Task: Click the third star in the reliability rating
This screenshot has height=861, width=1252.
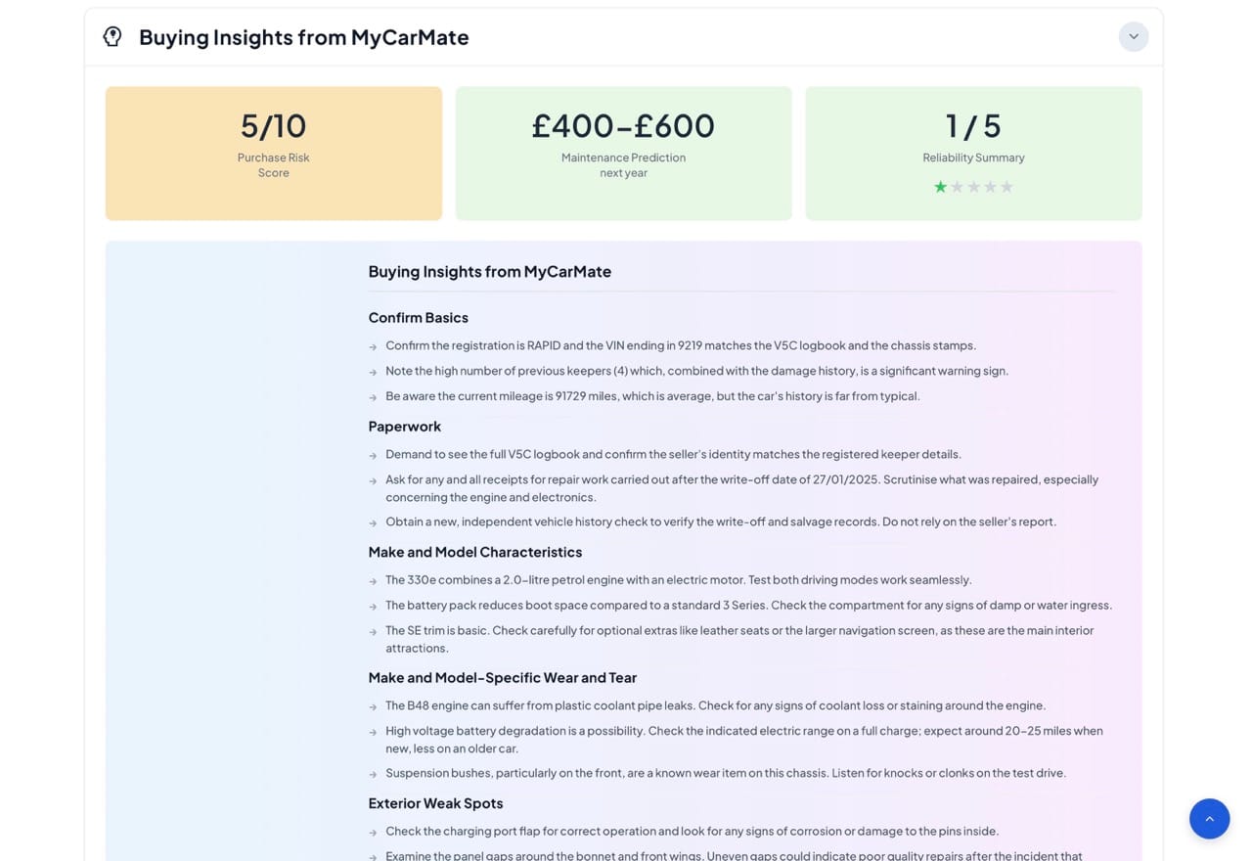Action: [x=973, y=187]
